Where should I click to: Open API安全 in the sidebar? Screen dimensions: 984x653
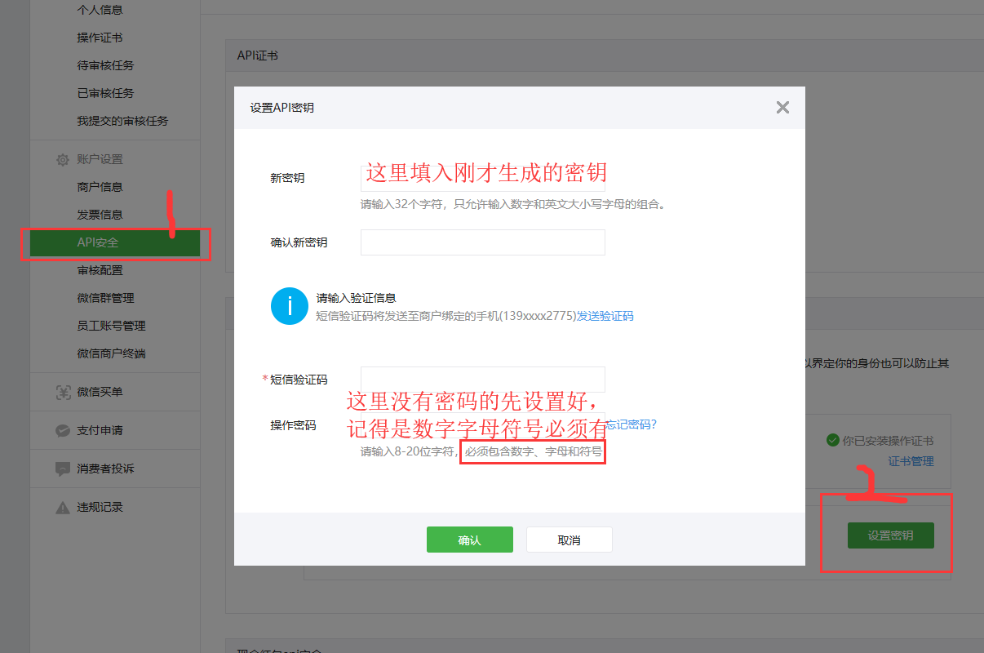[98, 242]
